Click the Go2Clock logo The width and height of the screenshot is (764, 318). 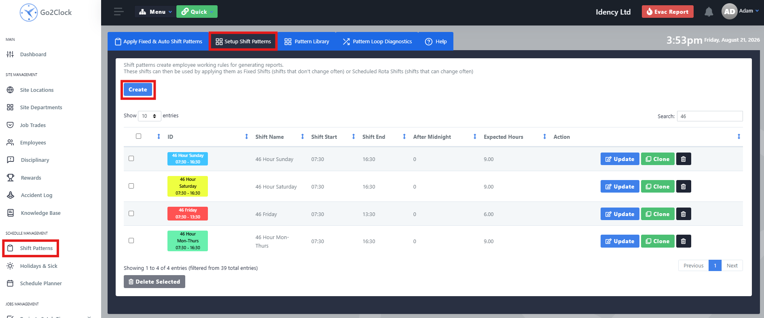pos(46,13)
